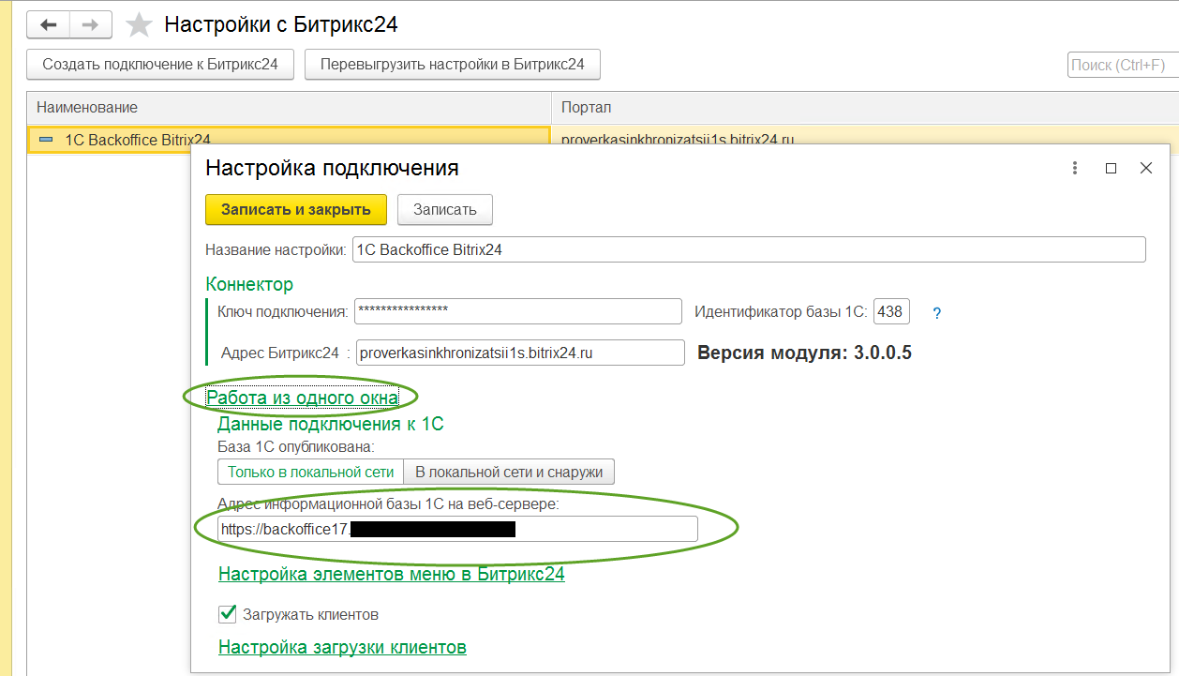Click the Ключ подключения masked field
Viewport: 1179px width, 676px height.
(518, 311)
